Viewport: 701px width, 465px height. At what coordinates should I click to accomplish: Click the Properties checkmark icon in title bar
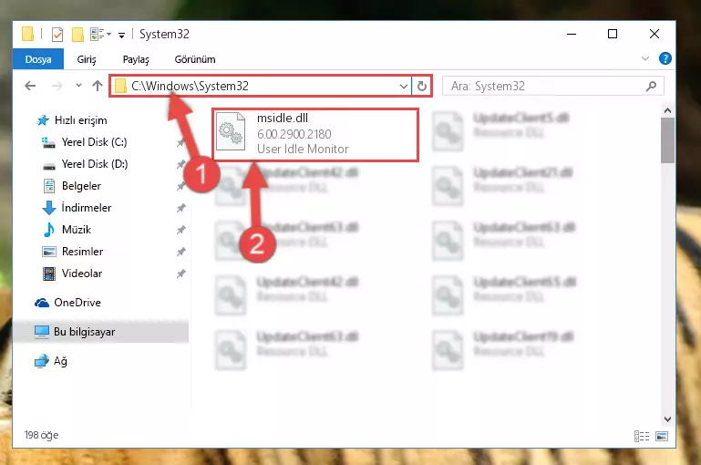click(57, 34)
